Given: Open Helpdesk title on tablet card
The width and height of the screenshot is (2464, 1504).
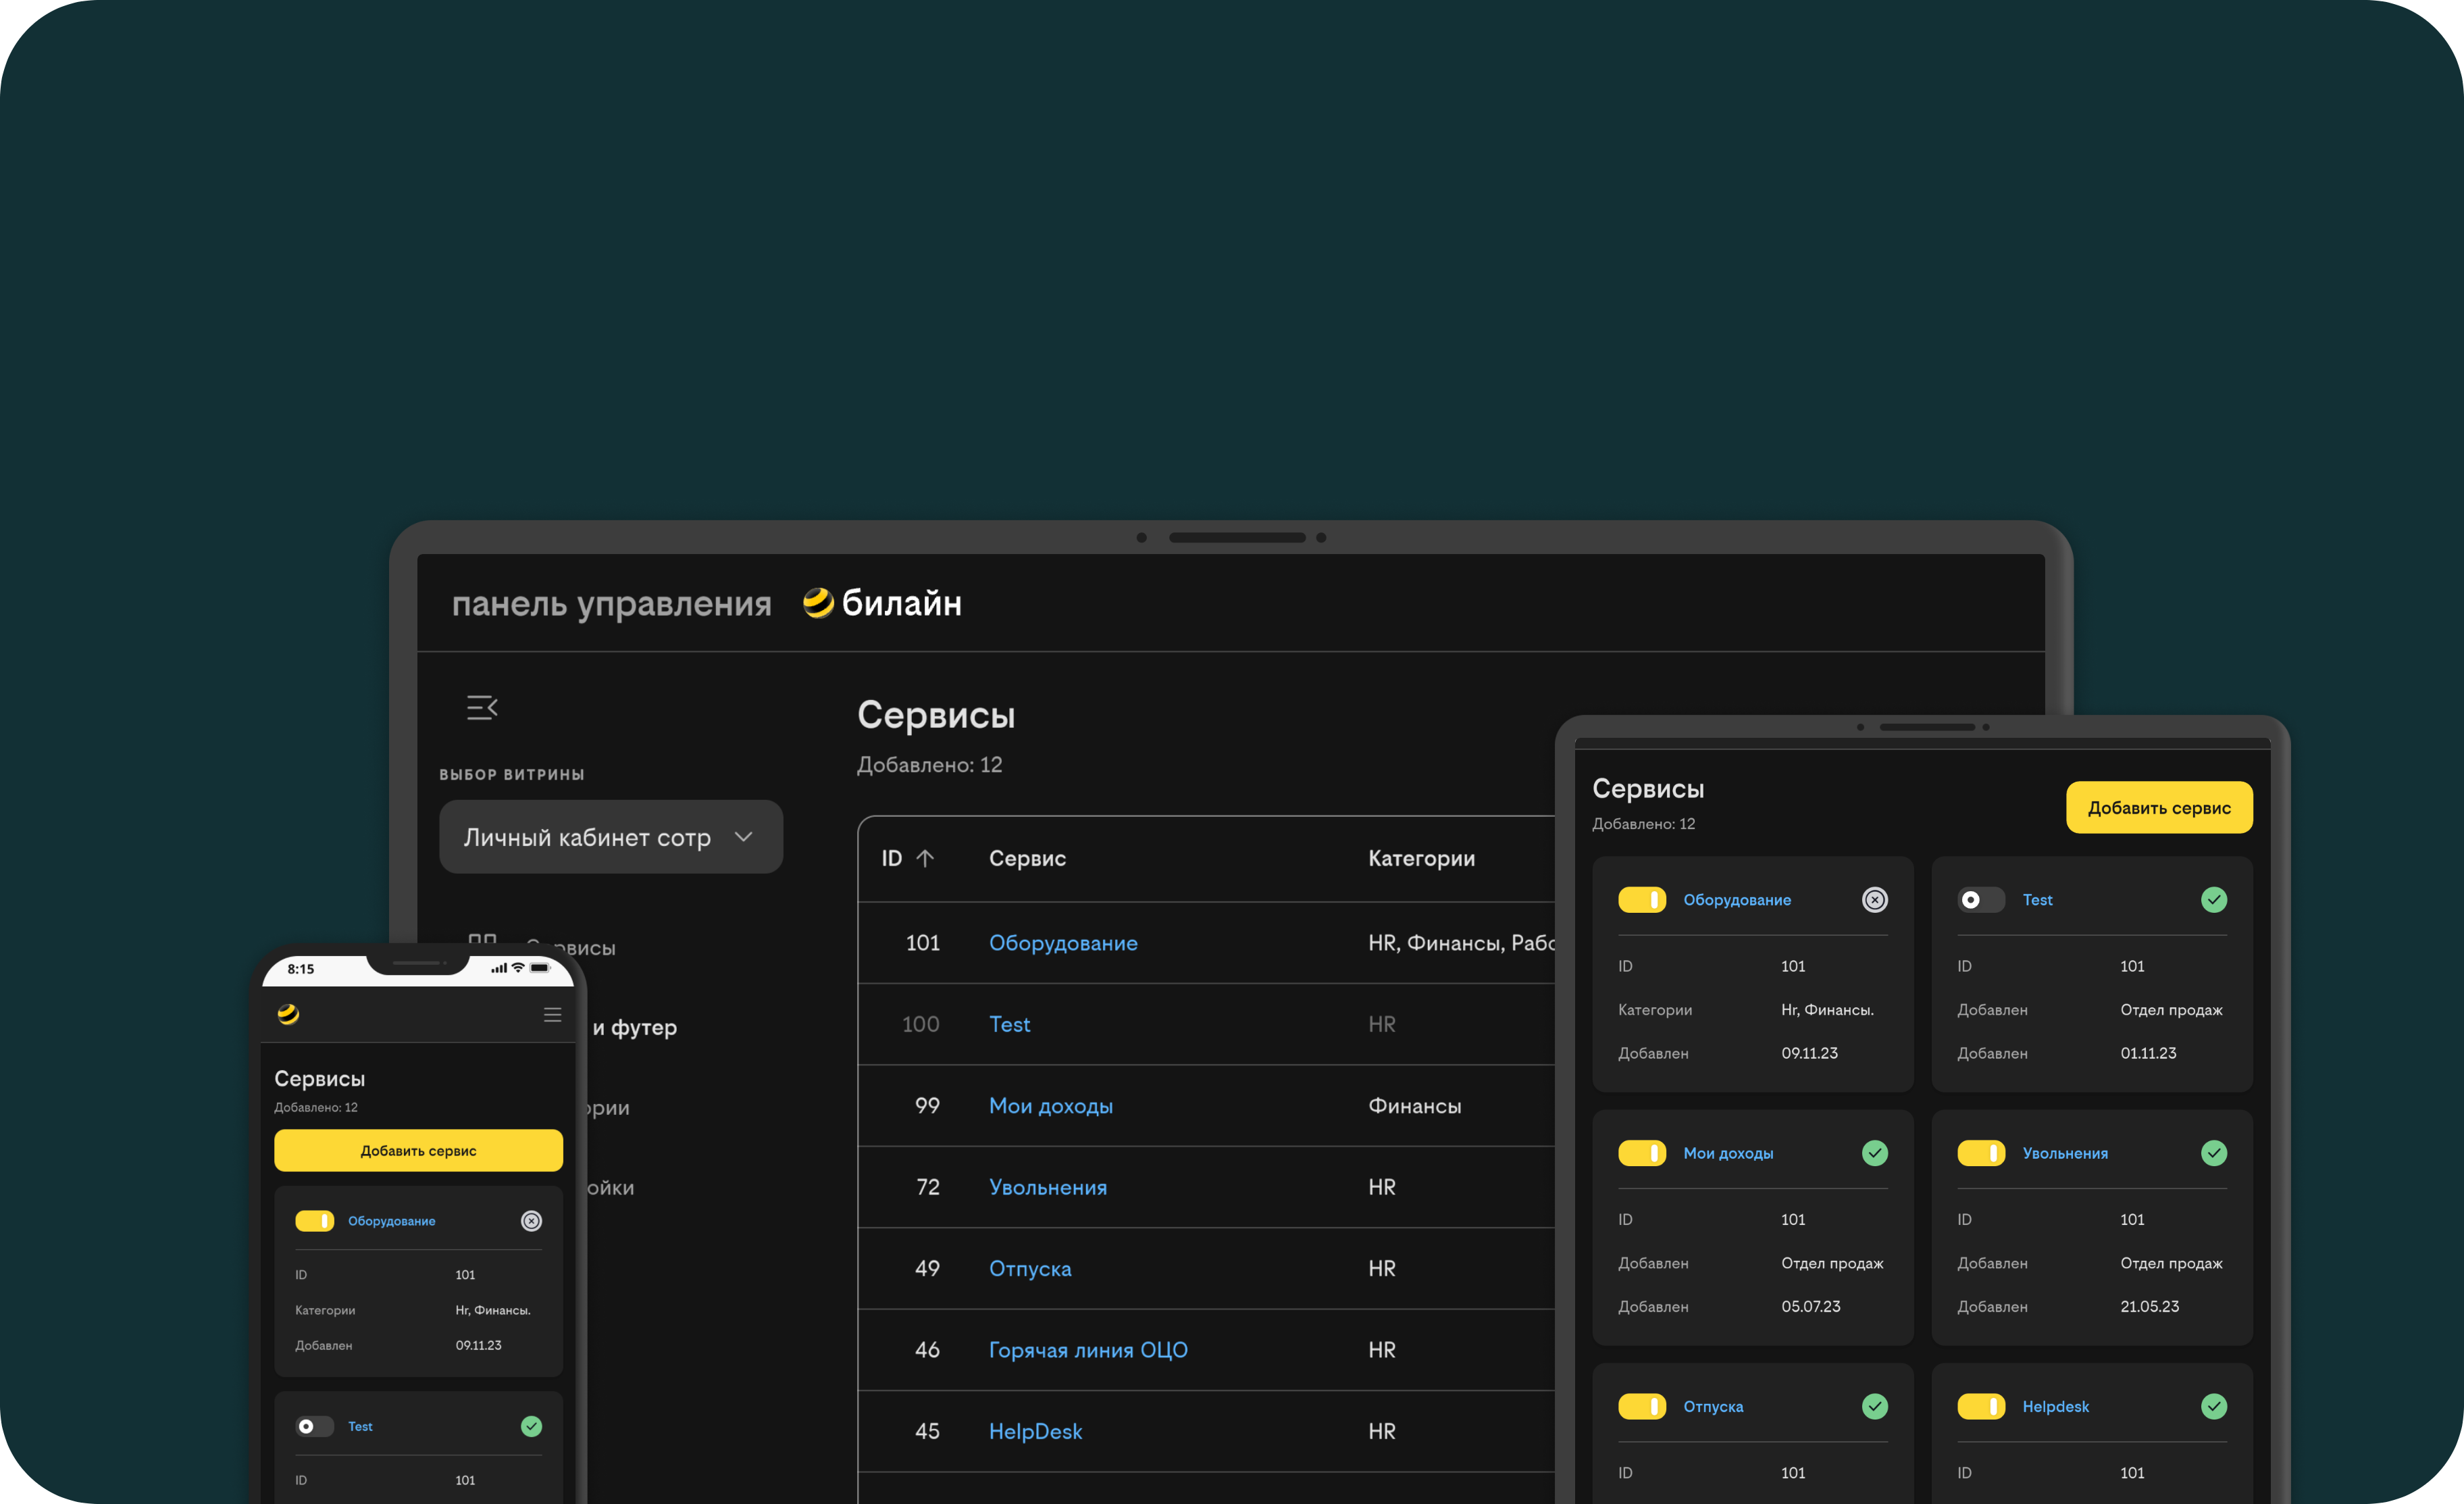Looking at the screenshot, I should (2055, 1406).
